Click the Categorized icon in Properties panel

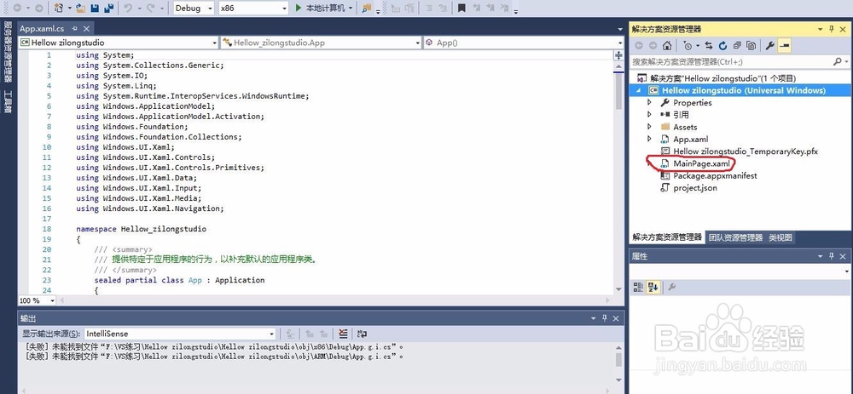[x=639, y=287]
